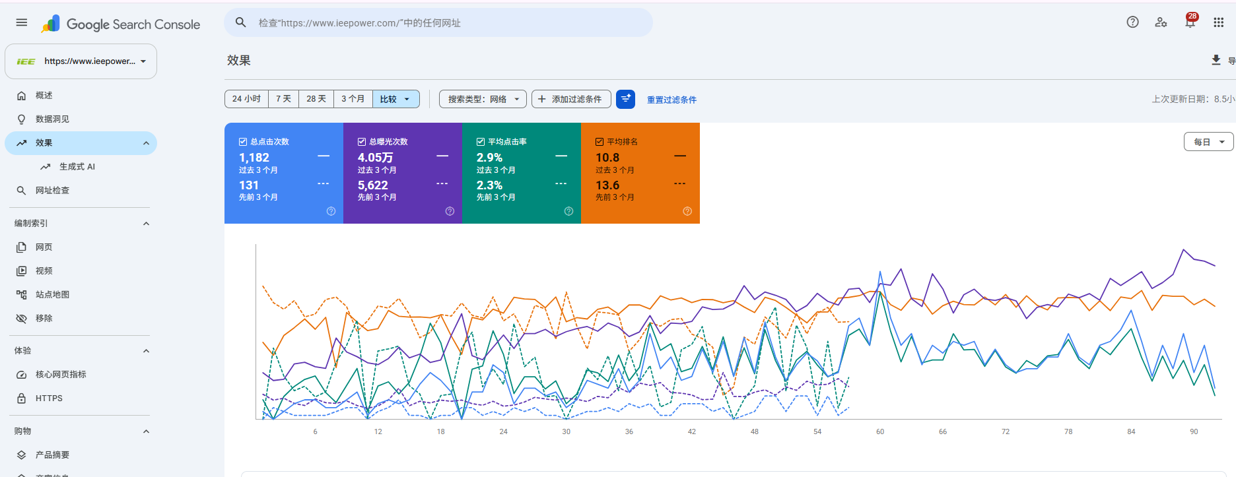Click the lightbulb icon beside 数据洞见
Image resolution: width=1236 pixels, height=477 pixels.
22,119
